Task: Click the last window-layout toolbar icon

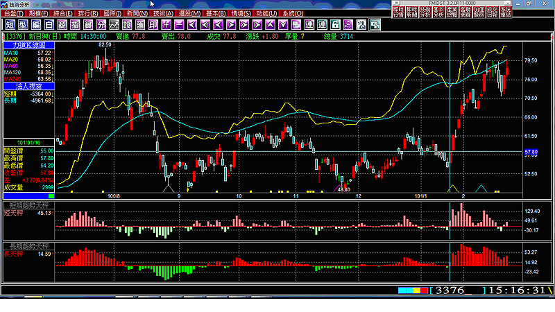Action: (375, 25)
